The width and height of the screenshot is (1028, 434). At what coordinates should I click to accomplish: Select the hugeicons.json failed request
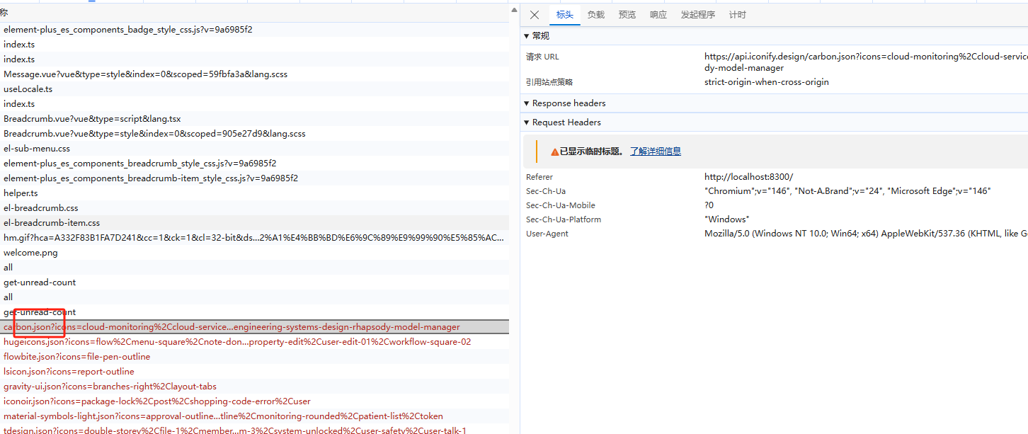236,342
